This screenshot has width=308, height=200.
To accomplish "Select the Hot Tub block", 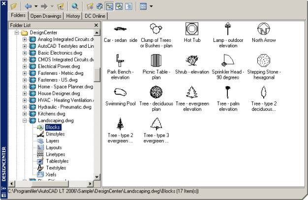I will click(192, 33).
